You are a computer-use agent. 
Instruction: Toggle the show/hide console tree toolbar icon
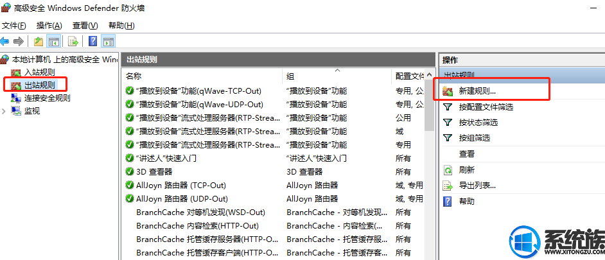[53, 41]
